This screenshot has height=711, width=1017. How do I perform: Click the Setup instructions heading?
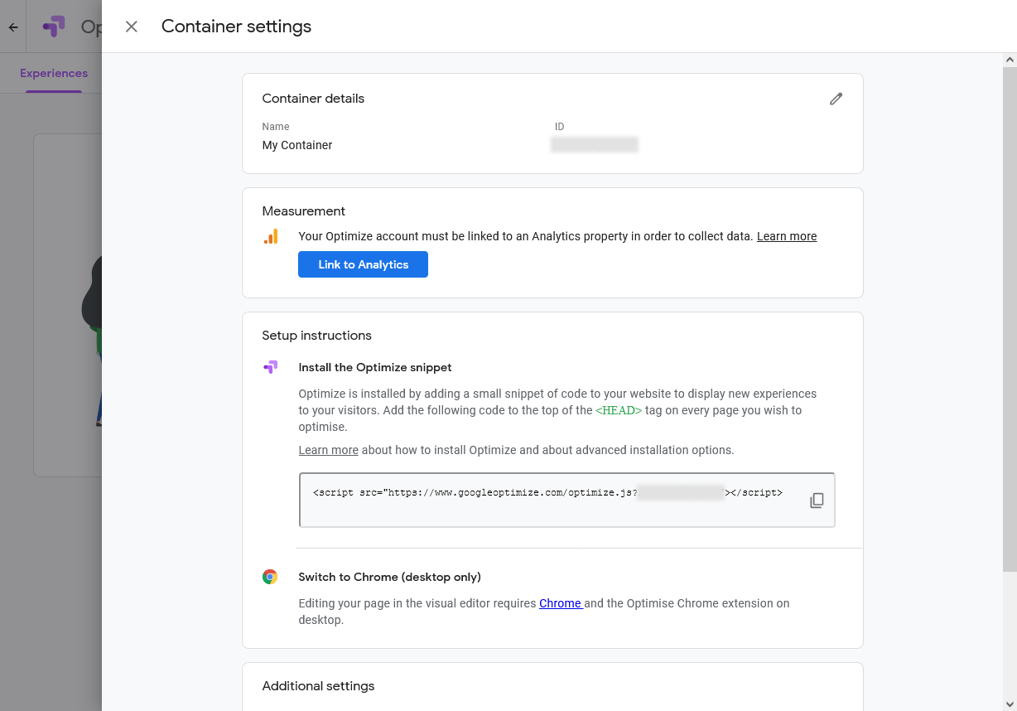coord(317,336)
